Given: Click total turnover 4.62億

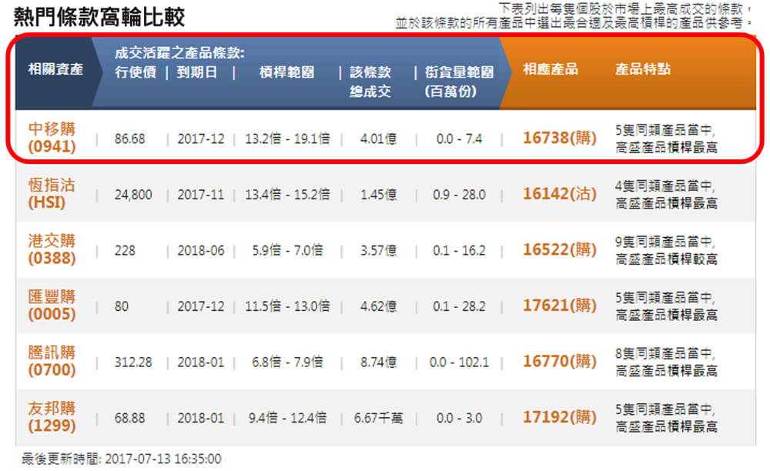Looking at the screenshot, I should [378, 306].
